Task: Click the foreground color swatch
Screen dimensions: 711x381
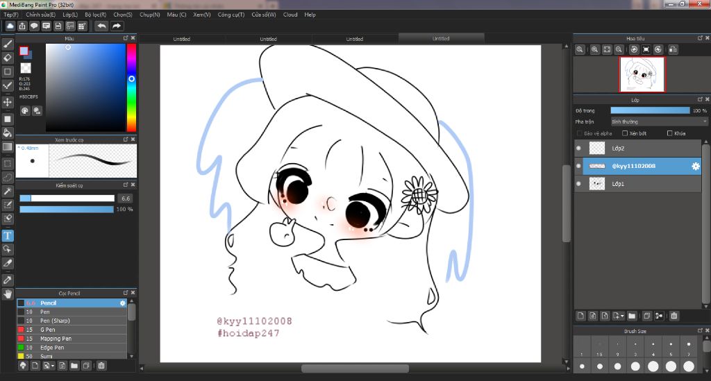Action: (x=24, y=51)
